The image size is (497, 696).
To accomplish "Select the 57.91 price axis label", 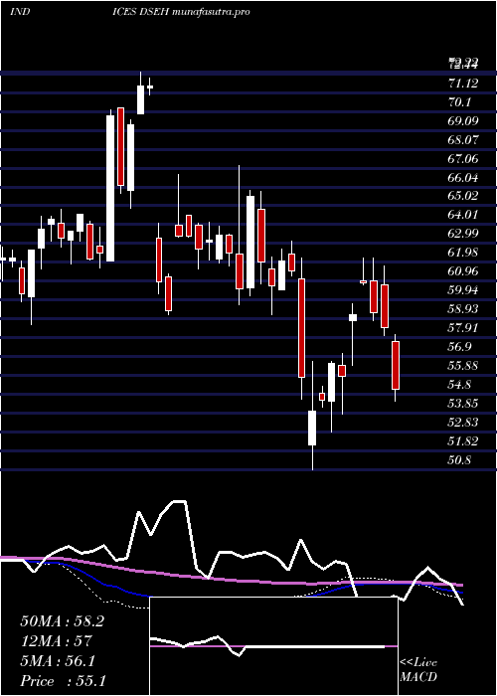I will [463, 328].
